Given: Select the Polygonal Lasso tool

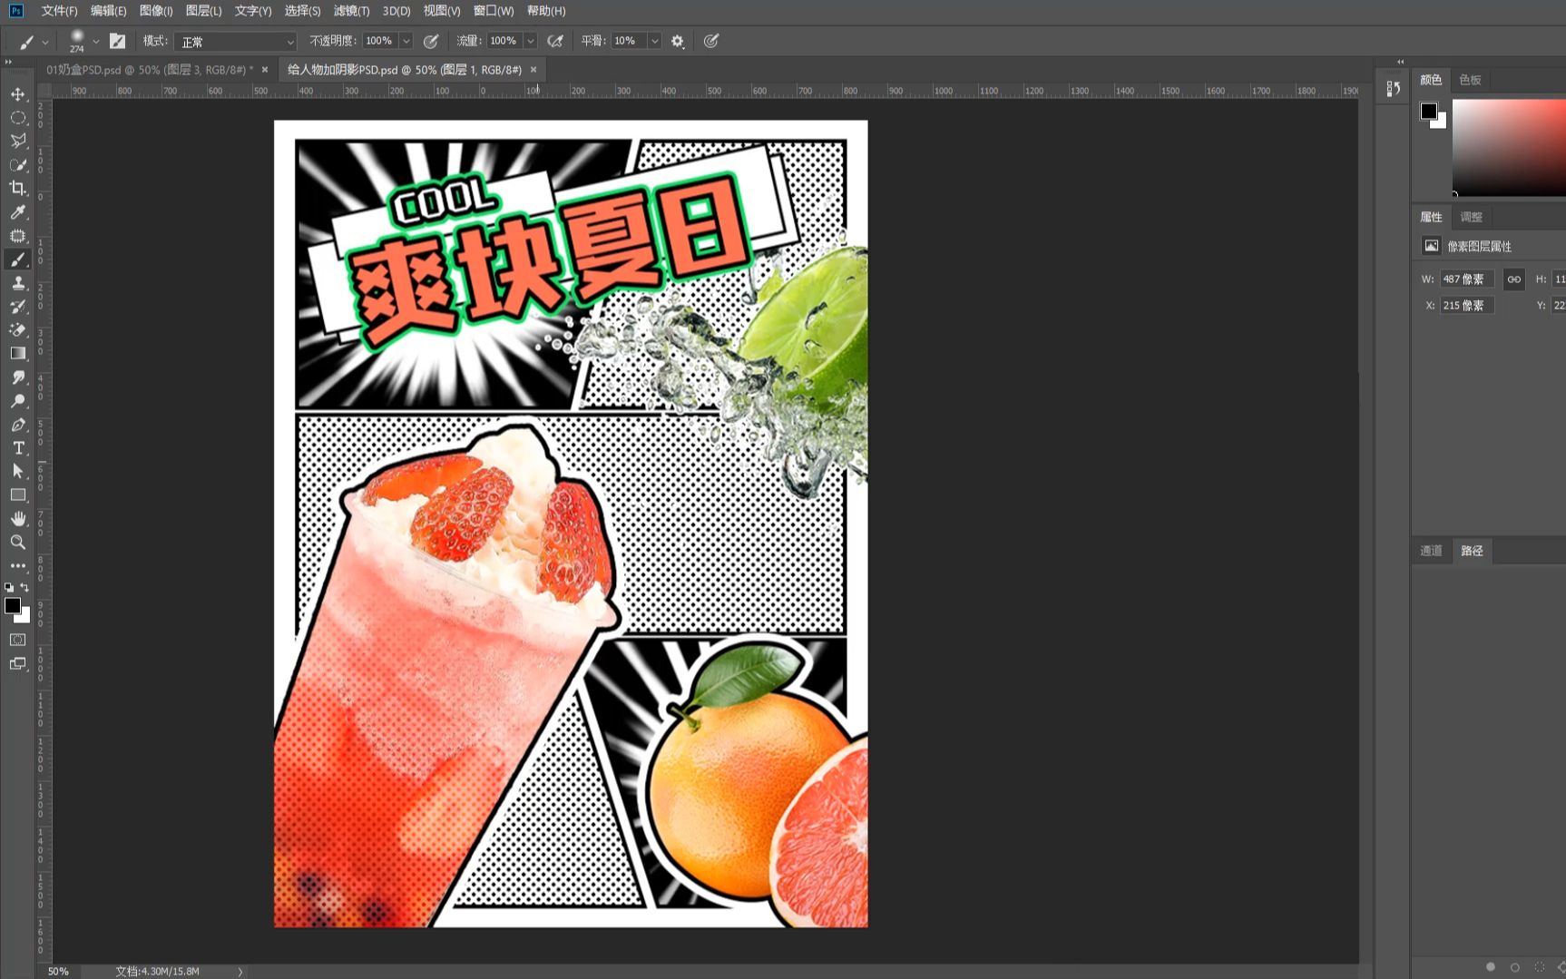Looking at the screenshot, I should click(18, 142).
